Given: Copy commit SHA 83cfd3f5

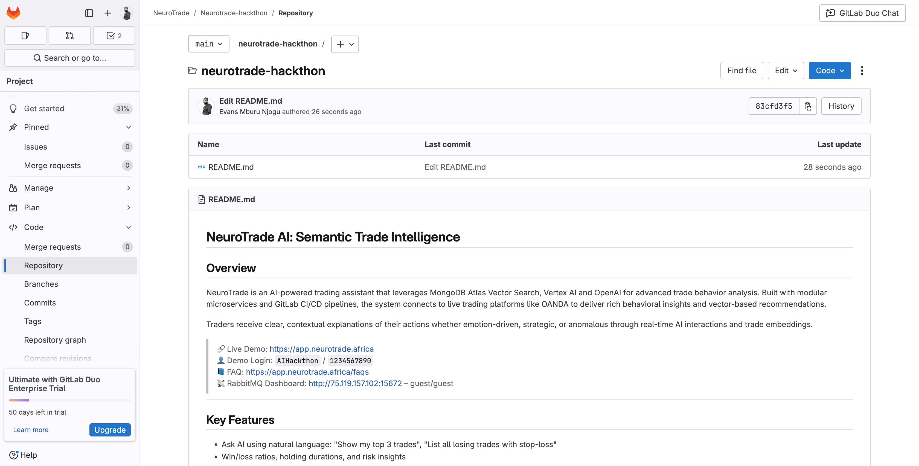Looking at the screenshot, I should (808, 106).
